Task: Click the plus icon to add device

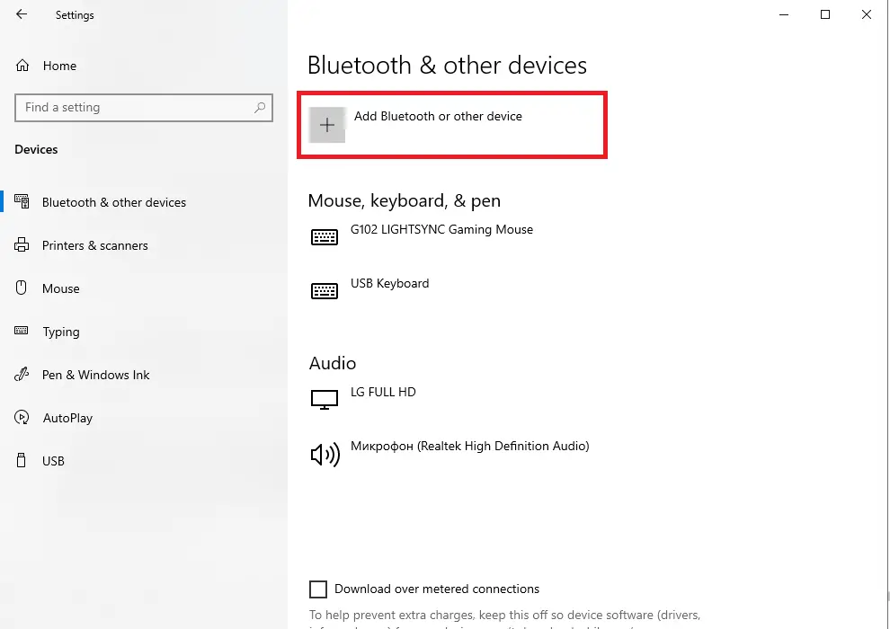Action: tap(327, 125)
